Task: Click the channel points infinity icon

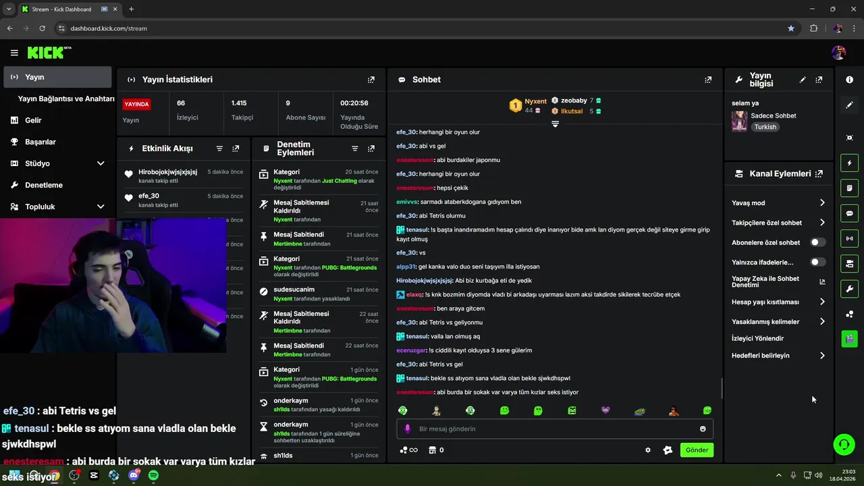Action: tap(409, 450)
